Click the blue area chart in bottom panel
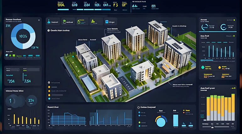242x134 pixels. [68, 118]
